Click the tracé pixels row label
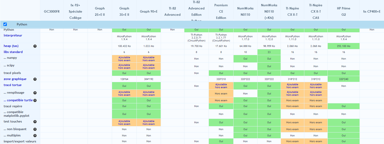 12,73
